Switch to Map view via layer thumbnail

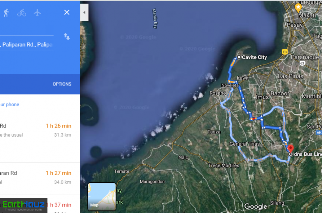[102, 197]
